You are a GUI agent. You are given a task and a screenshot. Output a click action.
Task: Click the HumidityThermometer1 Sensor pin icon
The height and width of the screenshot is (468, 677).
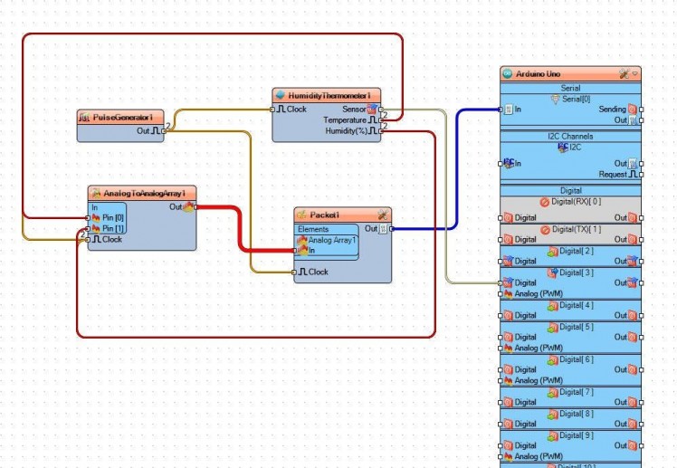pyautogui.click(x=372, y=110)
